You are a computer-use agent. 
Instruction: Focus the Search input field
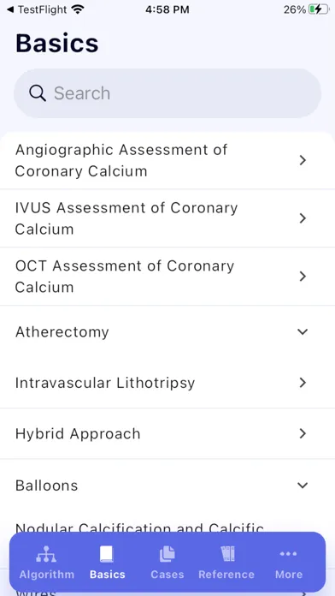(167, 93)
